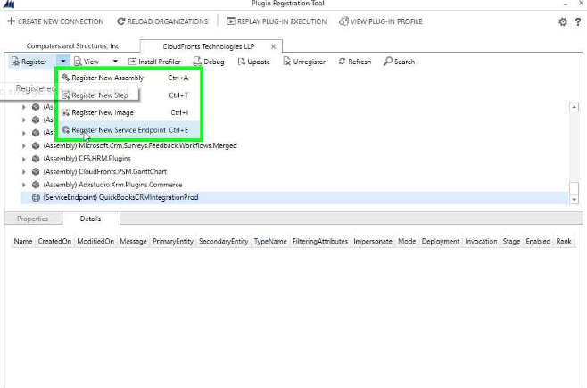Expand CloudFronts.PSM.GanttChart assembly node
Screen dimensions: 587x388
(23, 172)
